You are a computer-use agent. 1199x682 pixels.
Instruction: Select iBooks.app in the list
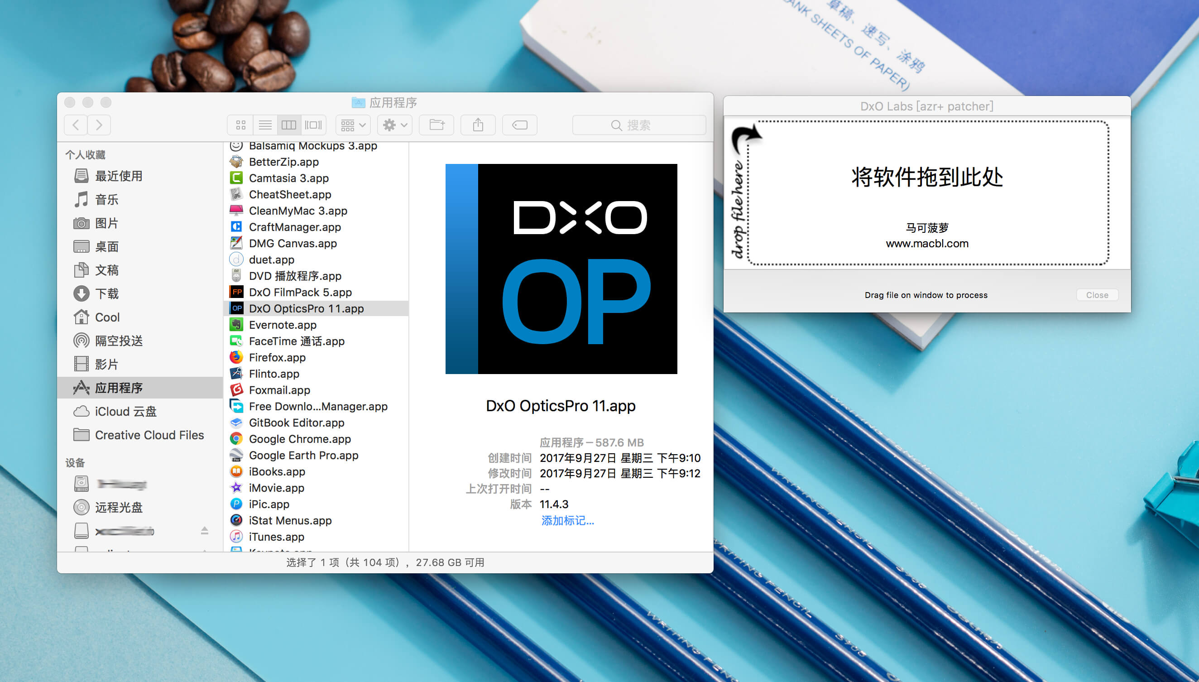pos(317,472)
